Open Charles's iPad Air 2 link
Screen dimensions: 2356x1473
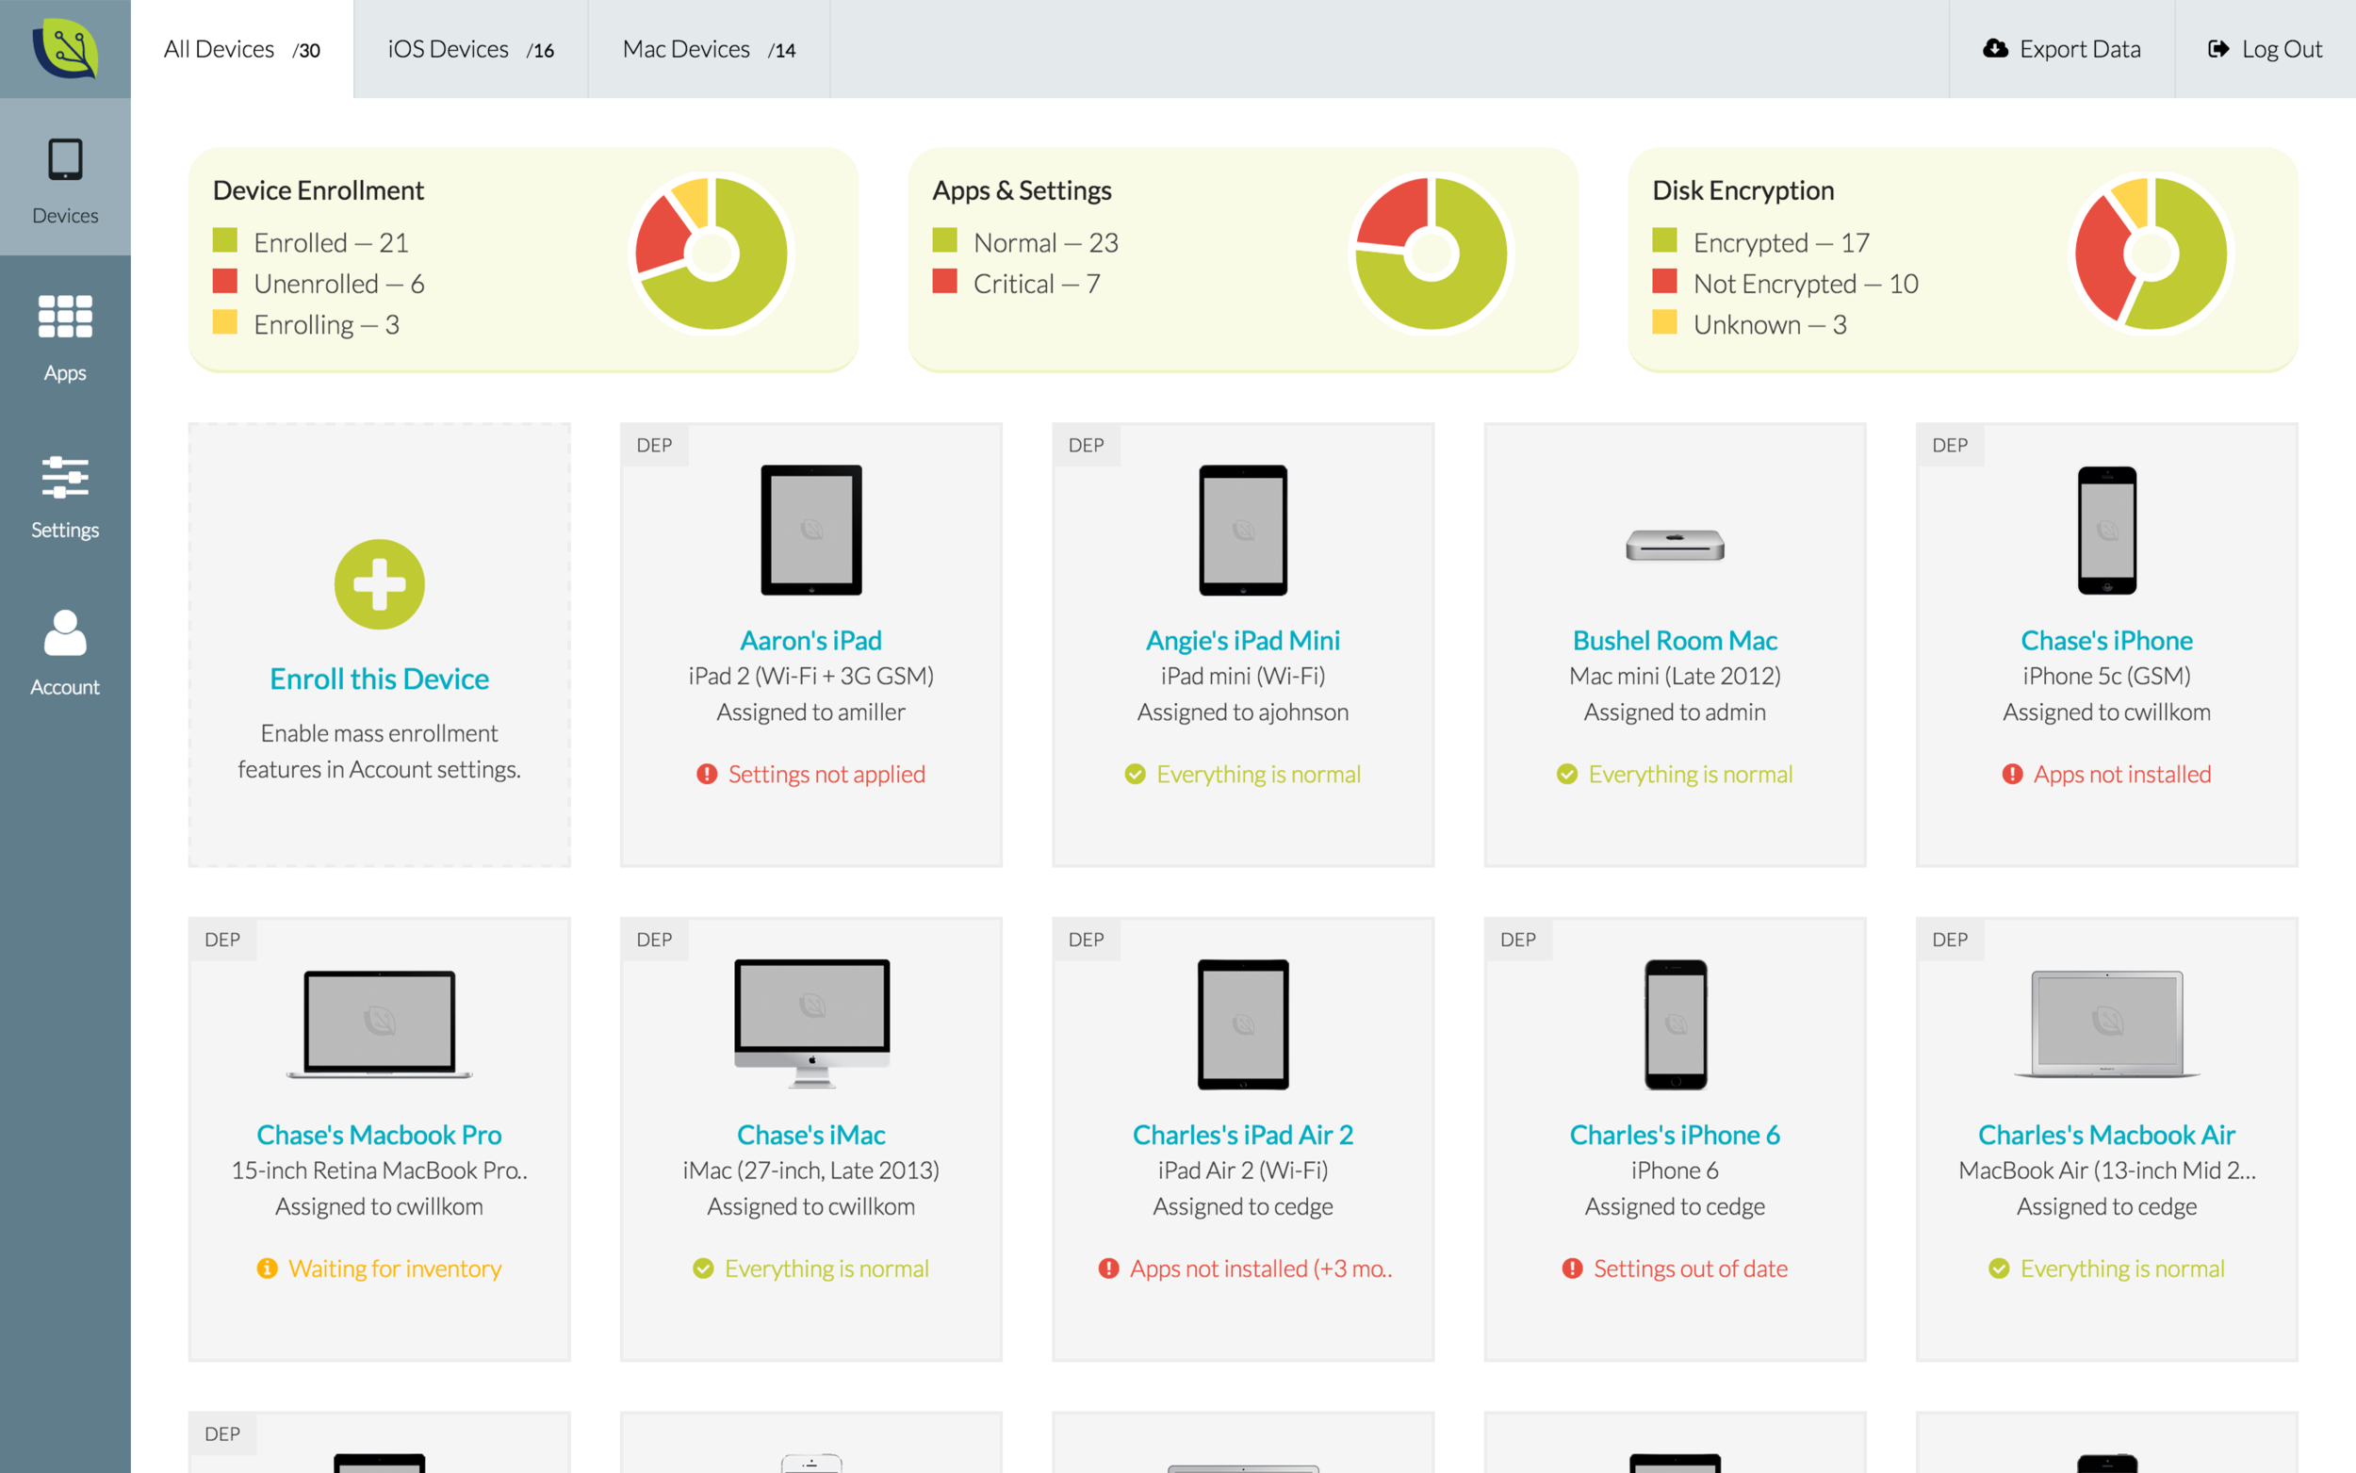coord(1243,1135)
